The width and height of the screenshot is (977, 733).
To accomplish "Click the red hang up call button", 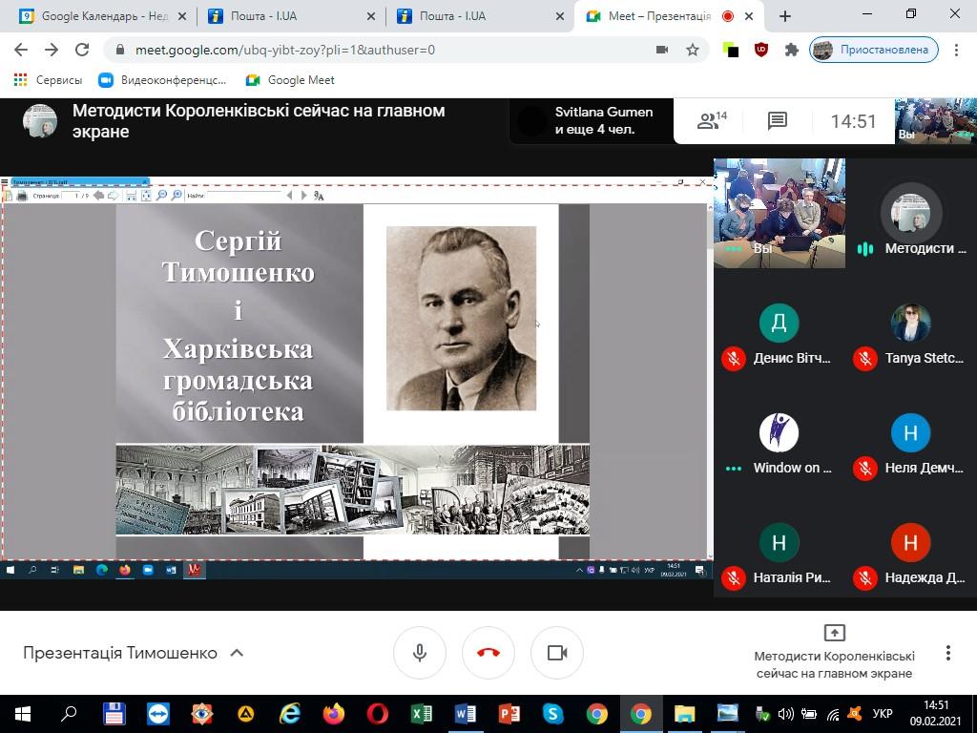I will 488,653.
